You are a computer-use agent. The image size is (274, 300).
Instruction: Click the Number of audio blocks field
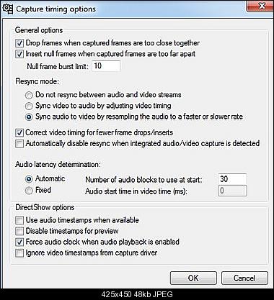point(232,179)
